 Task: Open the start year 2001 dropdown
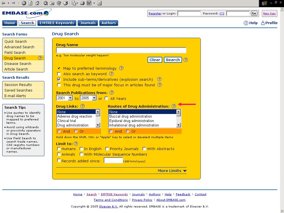[70, 98]
